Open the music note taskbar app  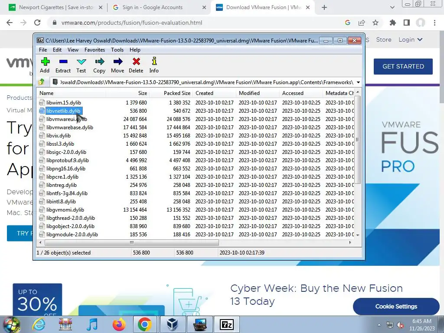pos(92,324)
